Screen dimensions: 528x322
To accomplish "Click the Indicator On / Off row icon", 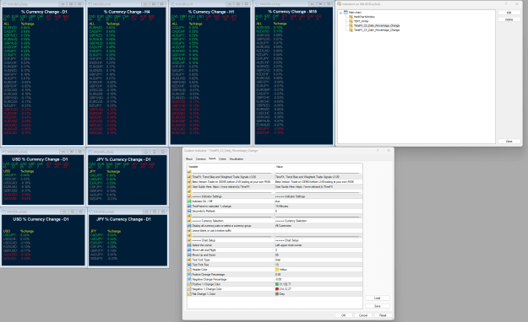I will 189,201.
